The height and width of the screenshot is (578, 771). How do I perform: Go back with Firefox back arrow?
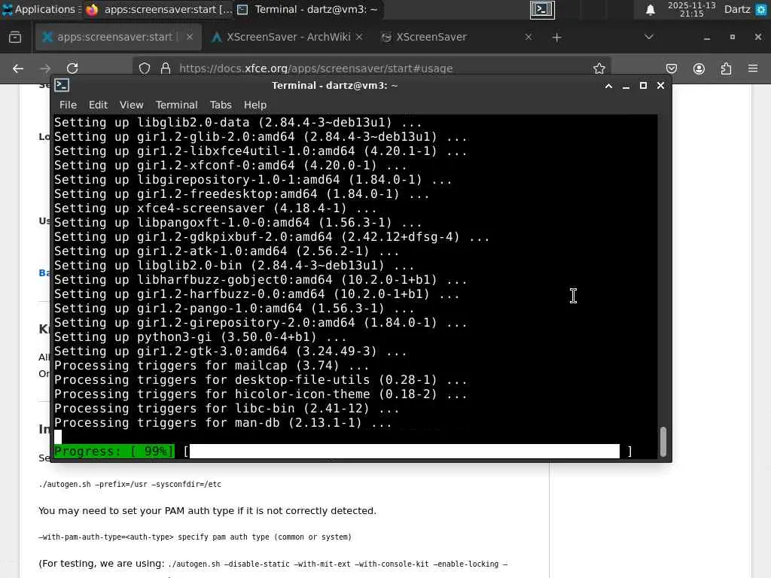tap(18, 68)
